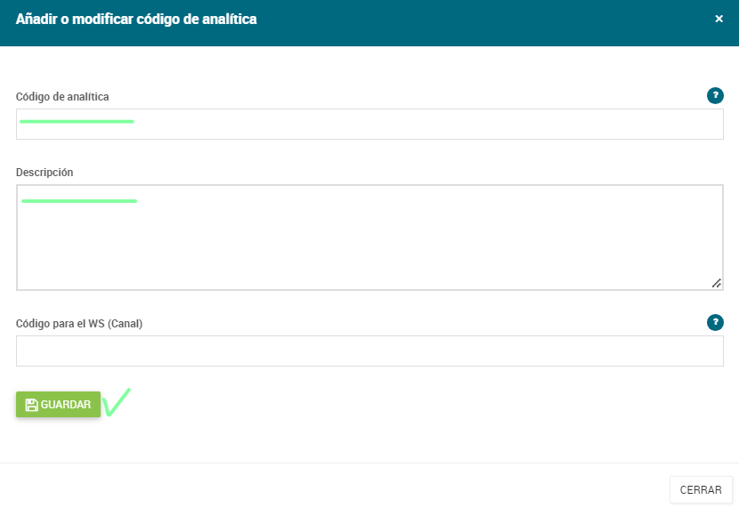Focus the Código para el WS (Canal) field

(369, 351)
